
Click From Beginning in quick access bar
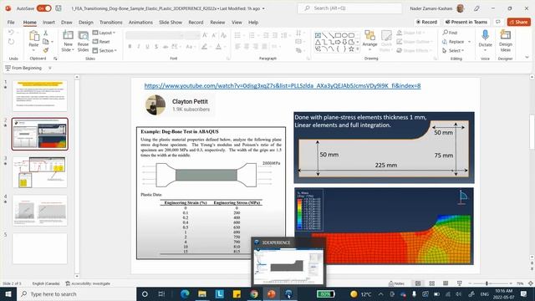coord(23,68)
